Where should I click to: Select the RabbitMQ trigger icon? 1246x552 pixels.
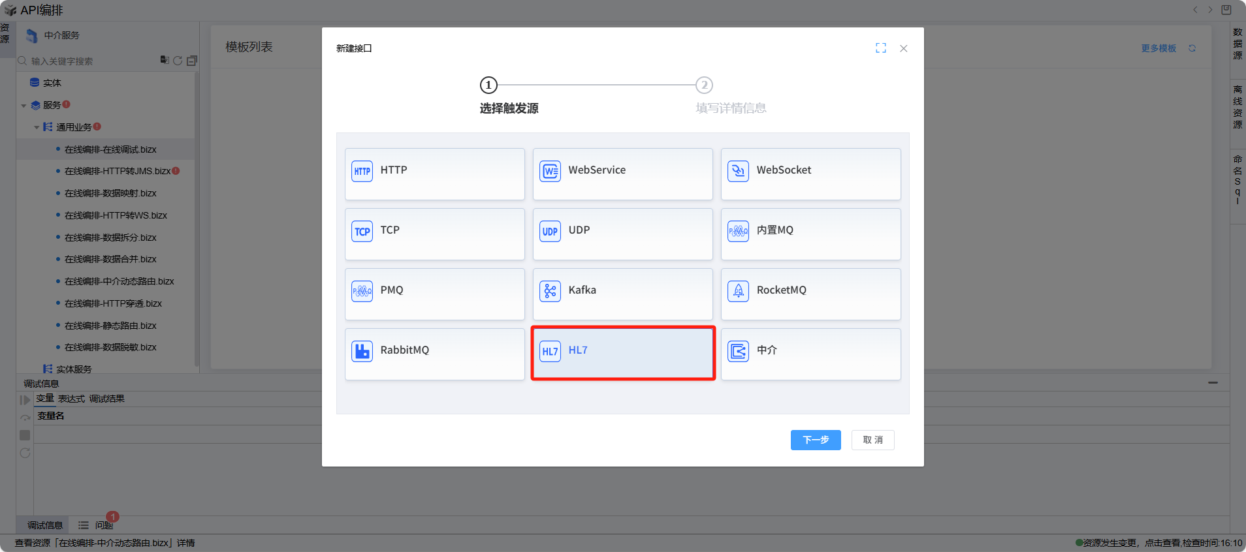click(362, 351)
